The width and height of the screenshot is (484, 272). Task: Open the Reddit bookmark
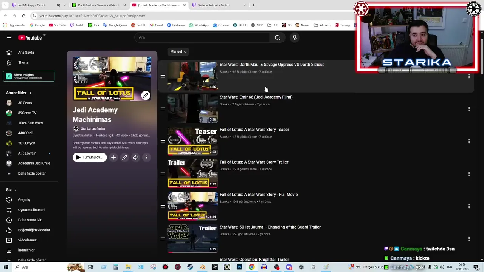tap(138, 25)
